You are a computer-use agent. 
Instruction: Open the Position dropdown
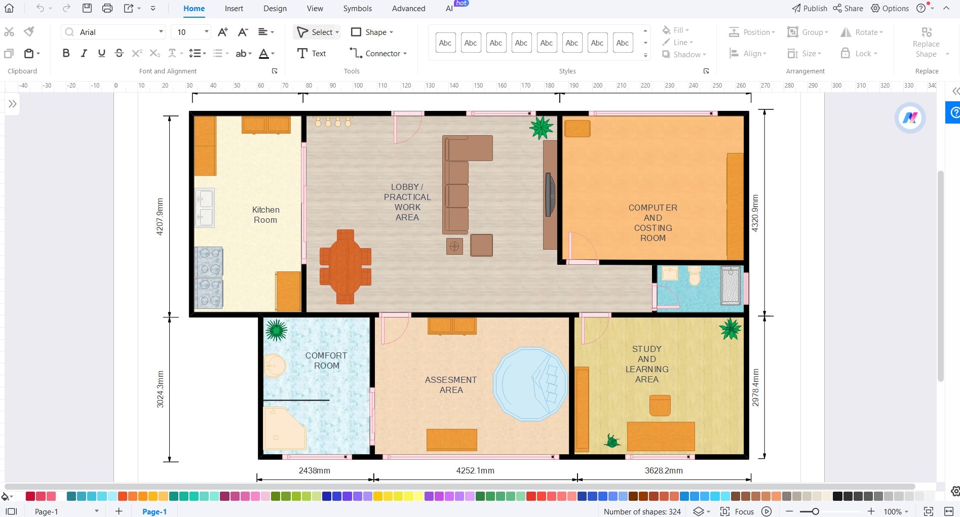(752, 32)
